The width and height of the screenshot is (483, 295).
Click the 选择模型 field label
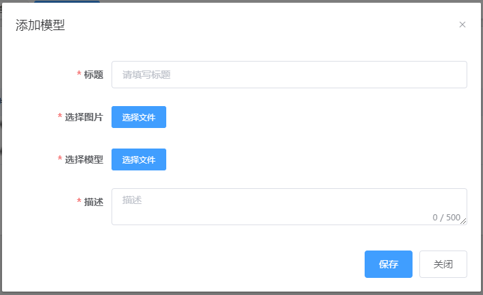pos(84,159)
